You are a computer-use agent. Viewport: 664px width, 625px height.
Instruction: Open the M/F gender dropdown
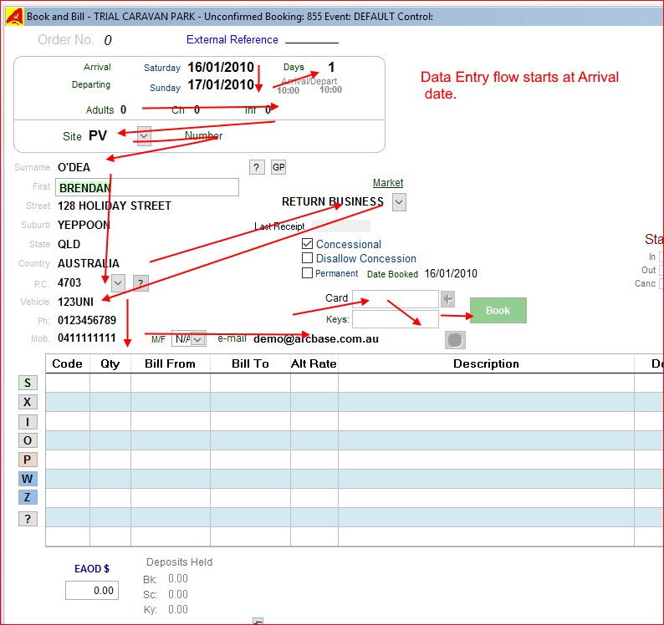[x=197, y=339]
